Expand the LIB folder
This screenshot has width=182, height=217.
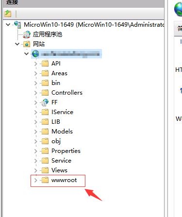coord(36,122)
